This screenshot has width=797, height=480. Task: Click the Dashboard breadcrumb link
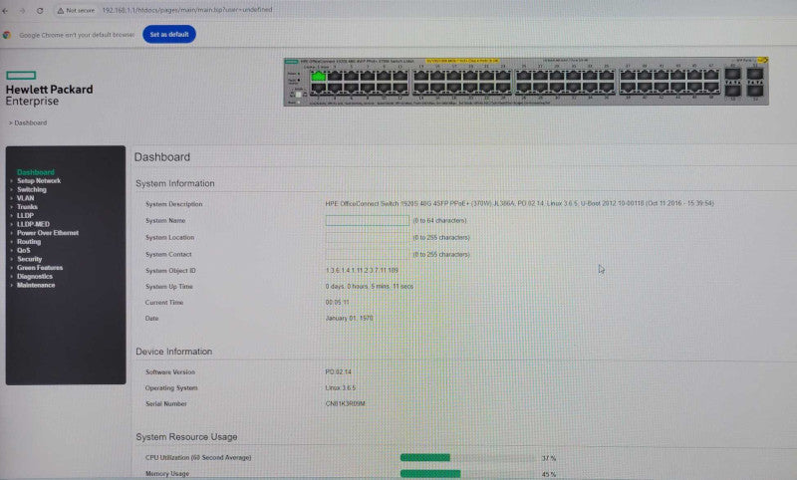[31, 122]
